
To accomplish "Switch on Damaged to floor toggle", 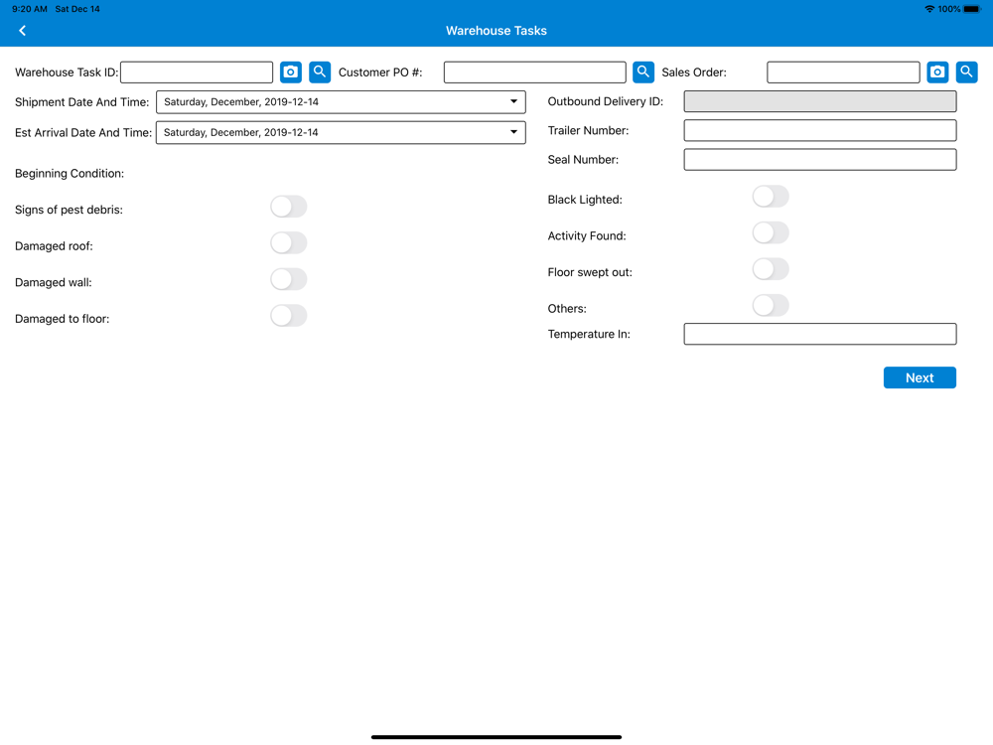I will point(288,316).
